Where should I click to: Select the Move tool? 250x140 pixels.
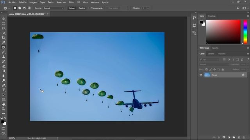click(x=4, y=19)
